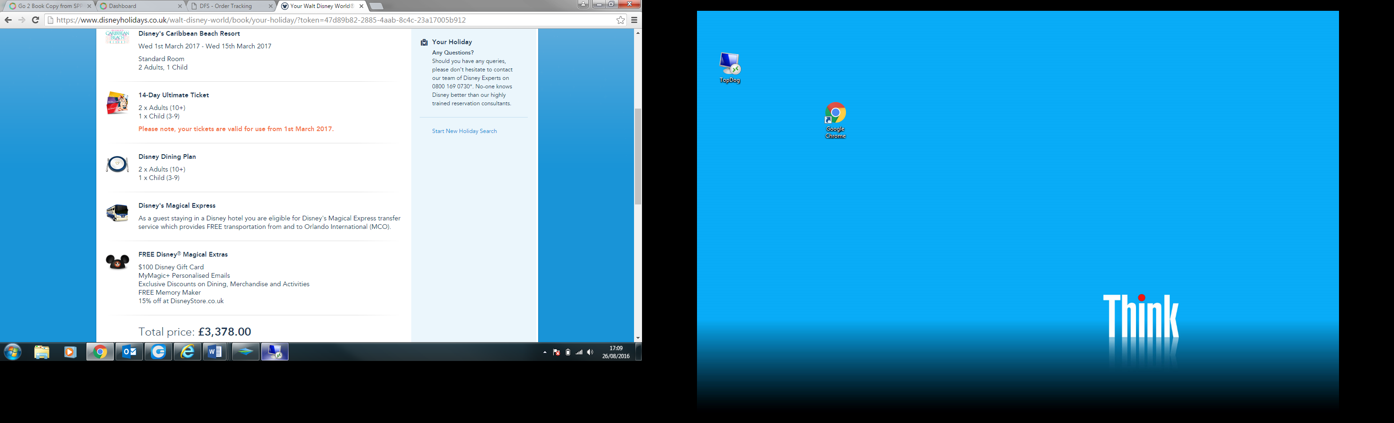Click the 14-Day Ultimate Ticket image
The height and width of the screenshot is (423, 1394).
tap(117, 103)
